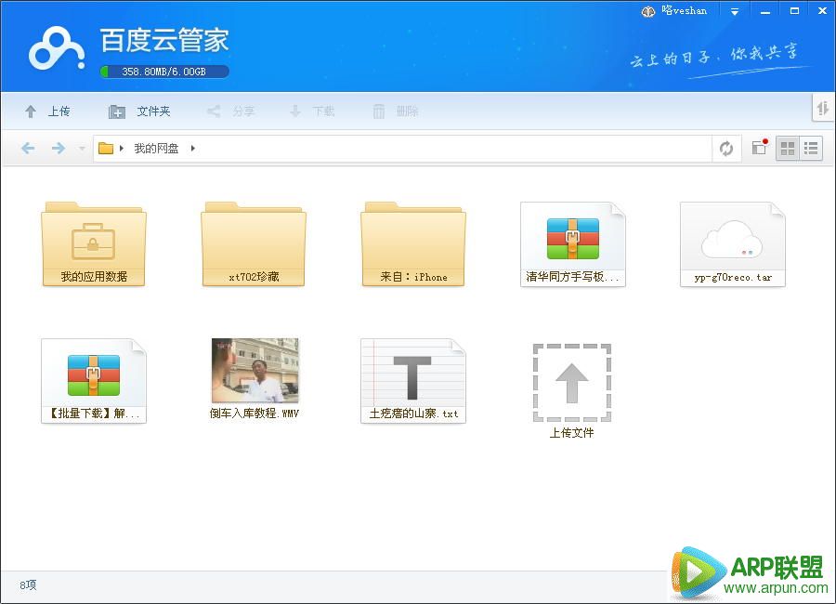Image resolution: width=836 pixels, height=604 pixels.
Task: Click the Baidu Cloud logo icon
Action: (x=57, y=49)
